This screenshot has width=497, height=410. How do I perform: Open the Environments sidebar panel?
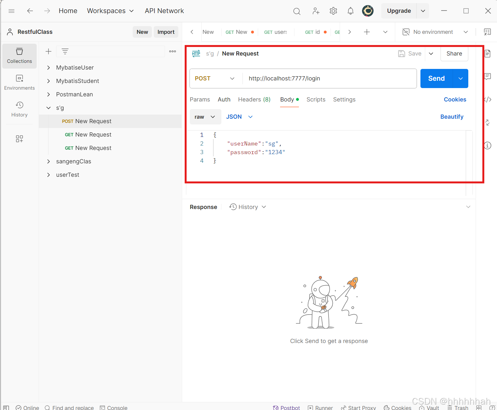click(19, 83)
